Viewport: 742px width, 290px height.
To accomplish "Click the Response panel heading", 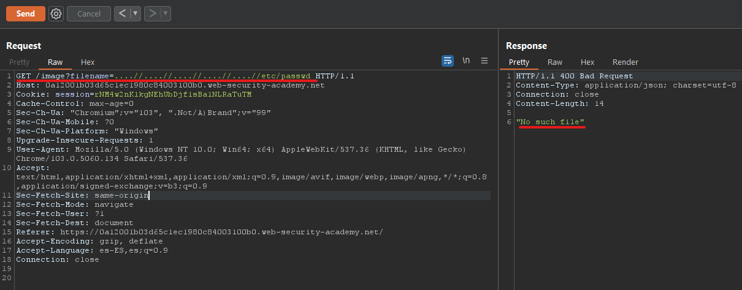I will (526, 46).
